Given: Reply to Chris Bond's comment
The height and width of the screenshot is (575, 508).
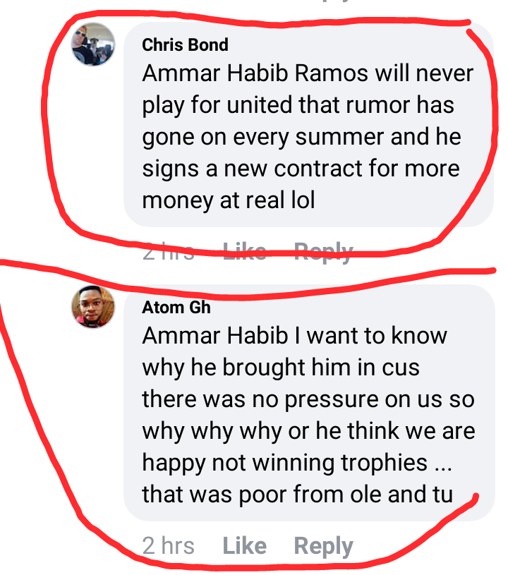Looking at the screenshot, I should 323,252.
